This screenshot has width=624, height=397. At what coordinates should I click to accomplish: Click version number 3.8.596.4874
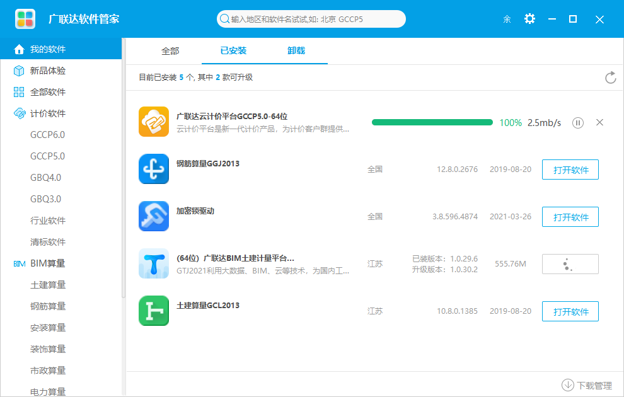click(x=455, y=217)
